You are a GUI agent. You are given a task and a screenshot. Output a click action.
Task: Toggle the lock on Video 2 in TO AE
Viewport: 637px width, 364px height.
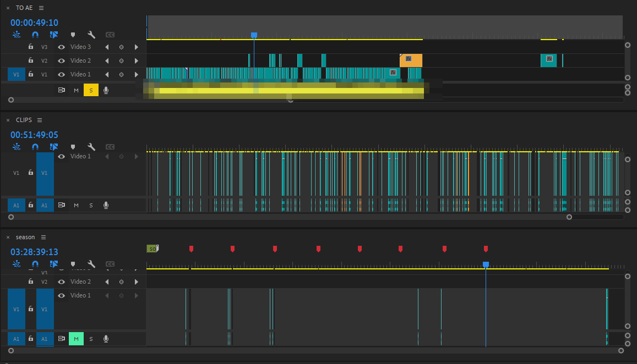pos(31,60)
